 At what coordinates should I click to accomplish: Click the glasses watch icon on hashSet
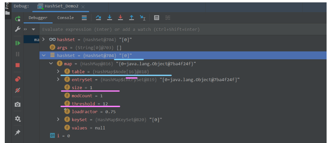coord(52,40)
